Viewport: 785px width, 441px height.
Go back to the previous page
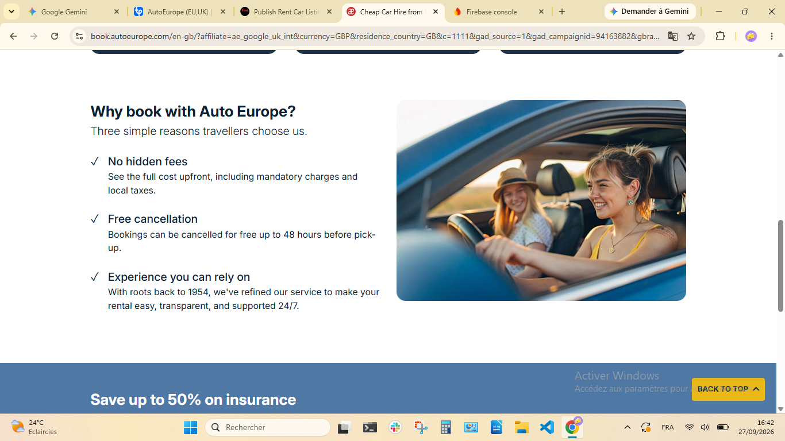(13, 36)
